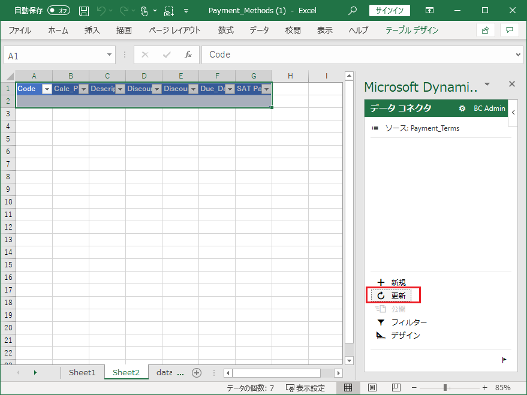Select column H header
Viewport: 527px width, 395px height.
[290, 76]
